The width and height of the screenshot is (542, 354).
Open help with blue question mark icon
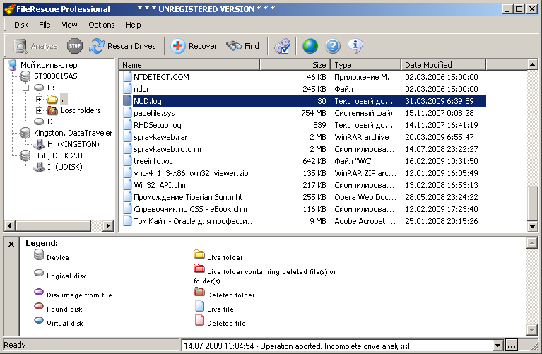pos(333,46)
